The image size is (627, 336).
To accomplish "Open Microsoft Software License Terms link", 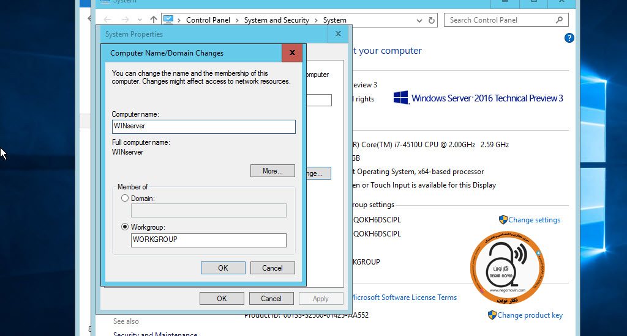I will click(404, 298).
